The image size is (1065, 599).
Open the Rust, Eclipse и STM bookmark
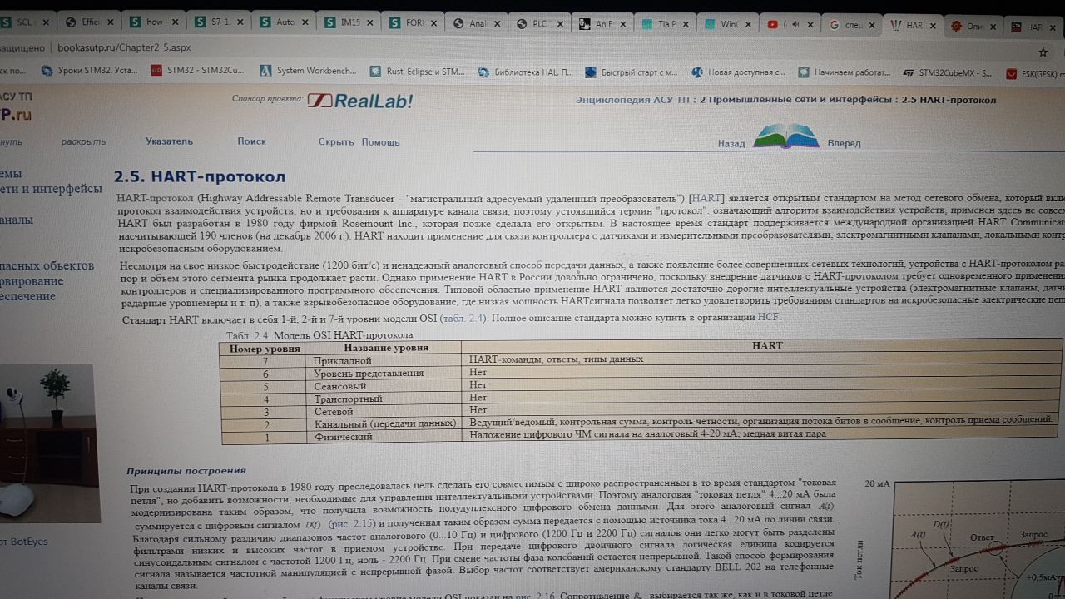pyautogui.click(x=417, y=72)
